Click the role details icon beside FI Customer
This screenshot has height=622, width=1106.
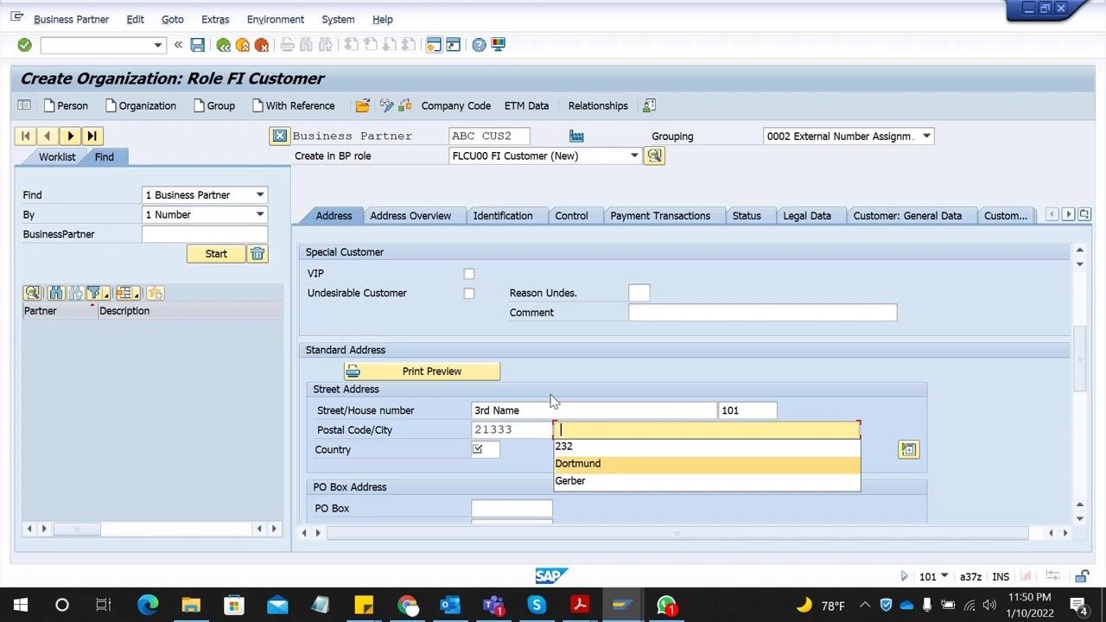[x=654, y=155]
